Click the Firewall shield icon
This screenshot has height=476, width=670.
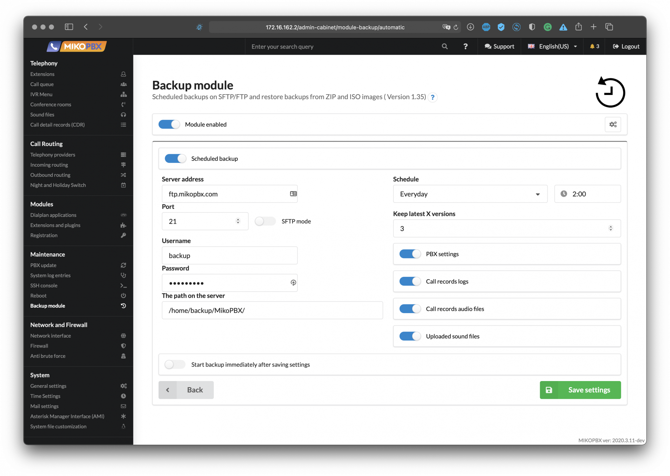pyautogui.click(x=123, y=346)
